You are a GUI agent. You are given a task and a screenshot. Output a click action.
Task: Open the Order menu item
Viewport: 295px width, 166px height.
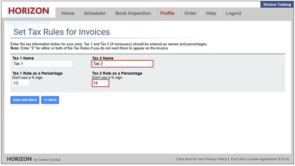tap(190, 13)
